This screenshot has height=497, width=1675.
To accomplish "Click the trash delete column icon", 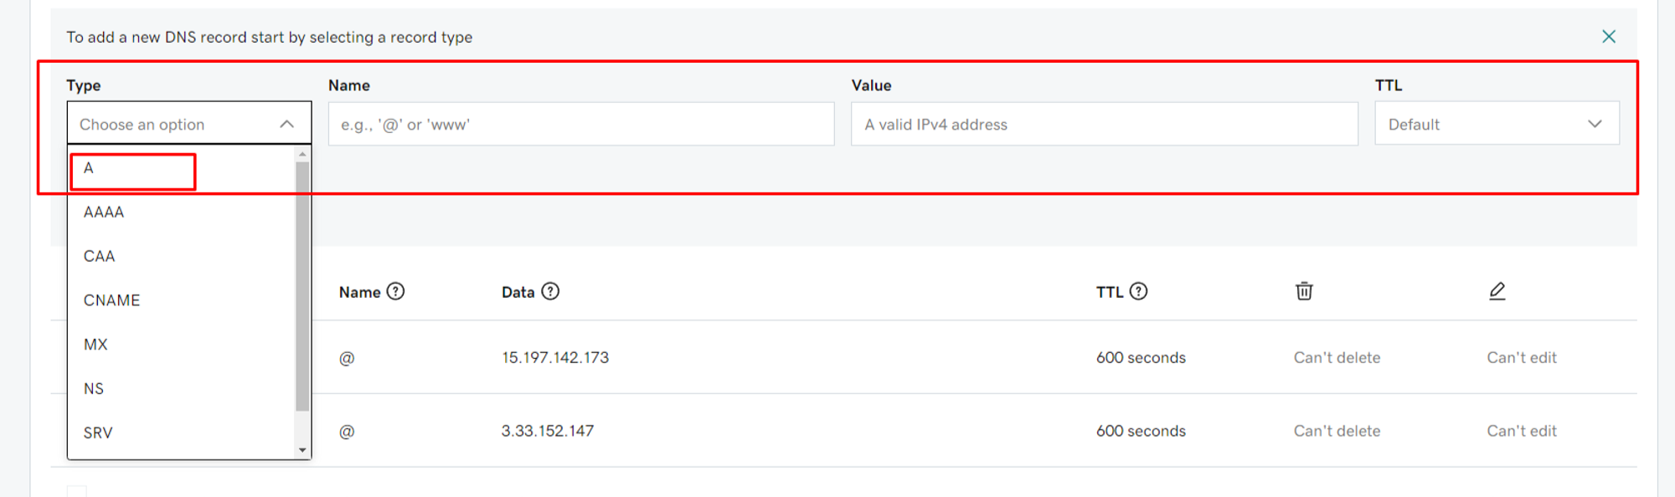I will pyautogui.click(x=1304, y=291).
